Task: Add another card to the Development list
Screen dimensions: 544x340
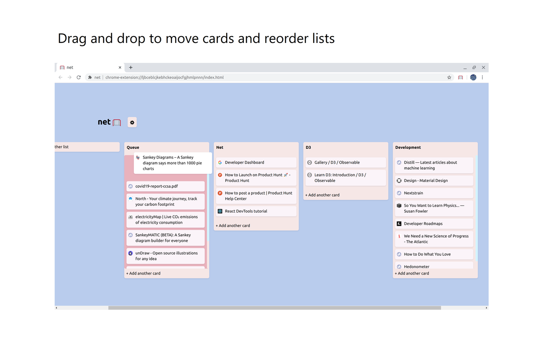Action: click(412, 273)
